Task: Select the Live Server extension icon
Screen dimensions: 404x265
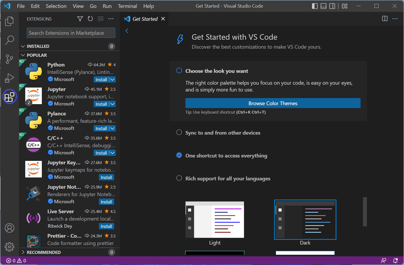Action: coord(33,218)
